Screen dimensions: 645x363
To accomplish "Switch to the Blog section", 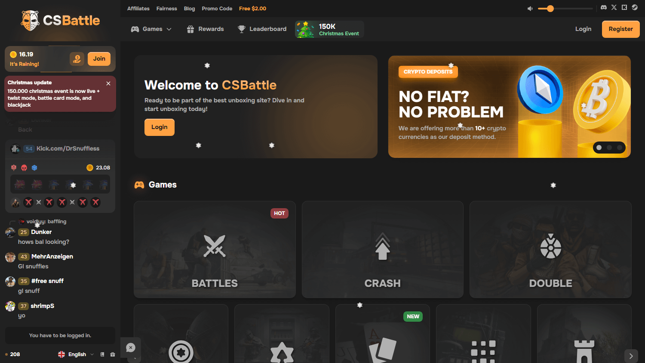I will click(x=189, y=8).
